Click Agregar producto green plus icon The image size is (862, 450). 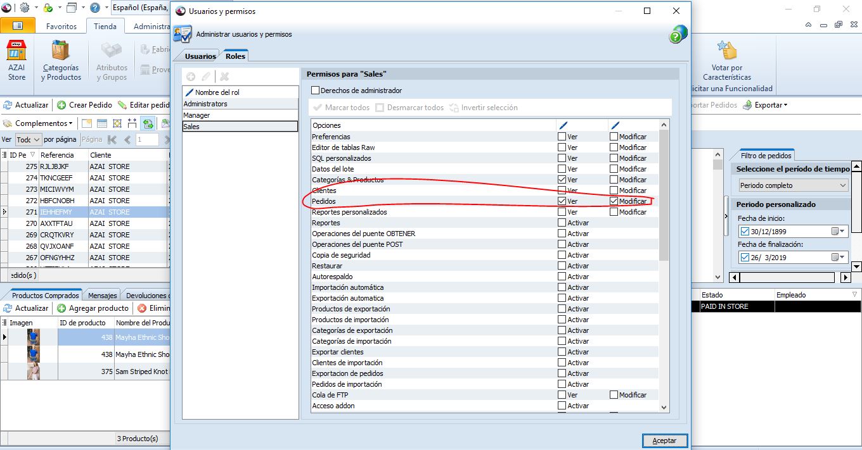tap(61, 308)
